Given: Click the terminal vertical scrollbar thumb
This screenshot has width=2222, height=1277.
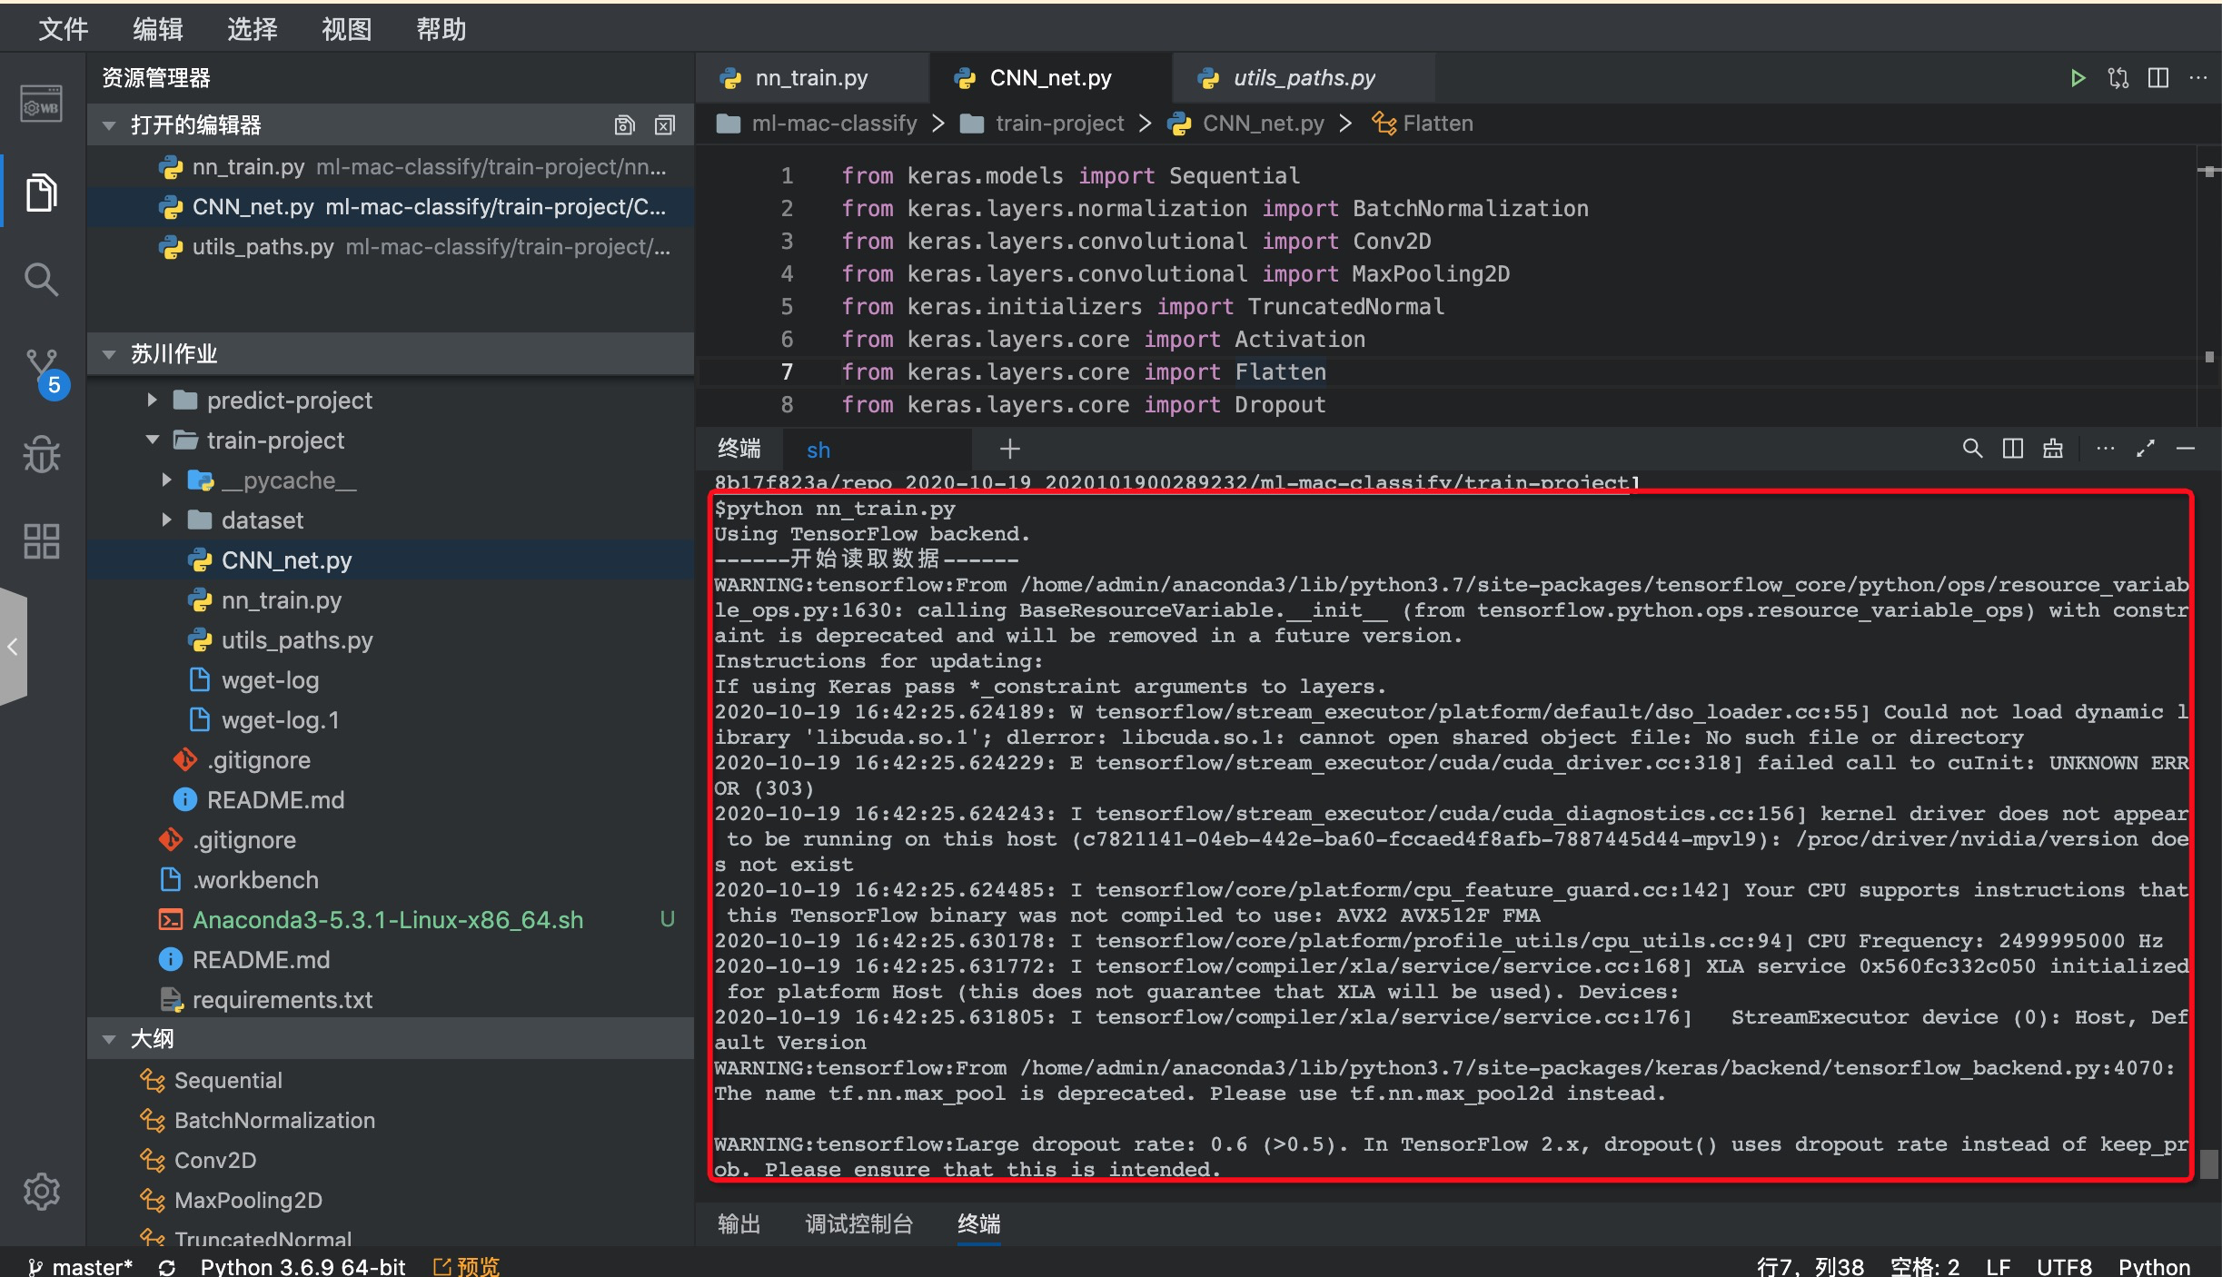Looking at the screenshot, I should 2208,1163.
